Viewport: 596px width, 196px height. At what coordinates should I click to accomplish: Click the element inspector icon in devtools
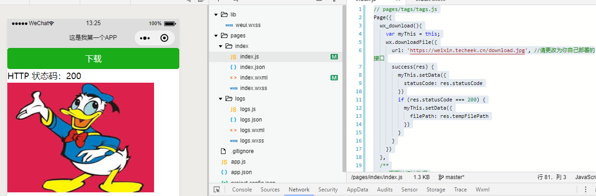216,190
